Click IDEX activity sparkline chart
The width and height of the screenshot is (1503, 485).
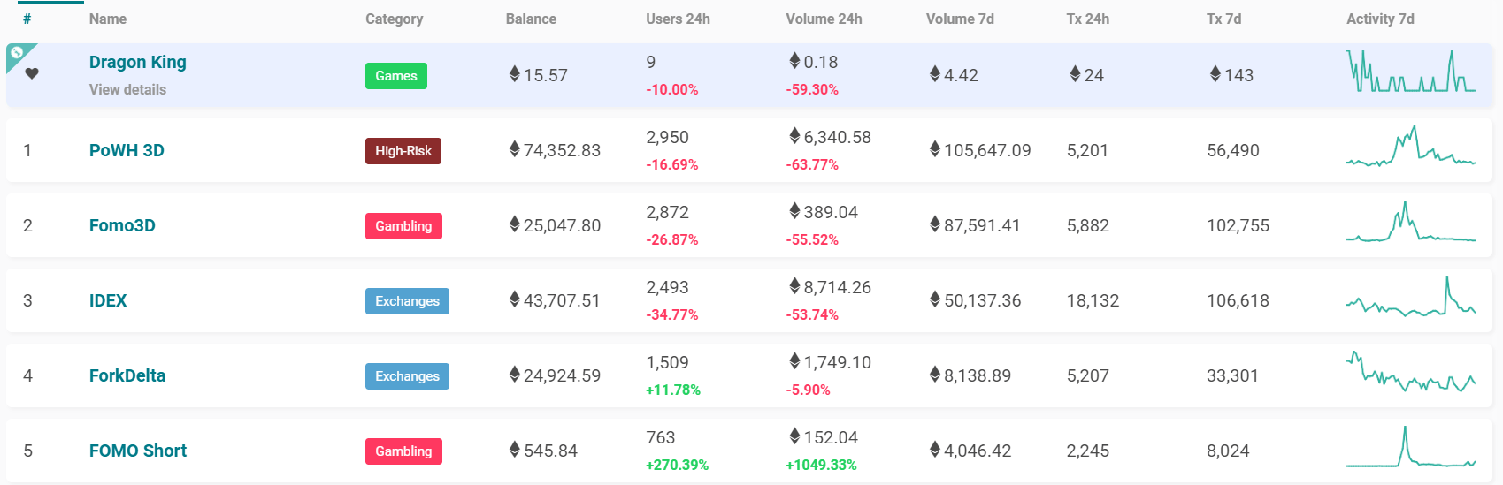click(1411, 297)
